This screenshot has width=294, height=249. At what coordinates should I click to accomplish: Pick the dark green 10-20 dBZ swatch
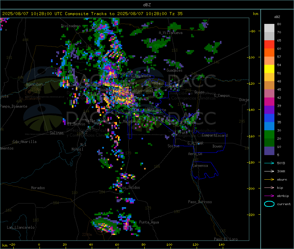[269, 143]
